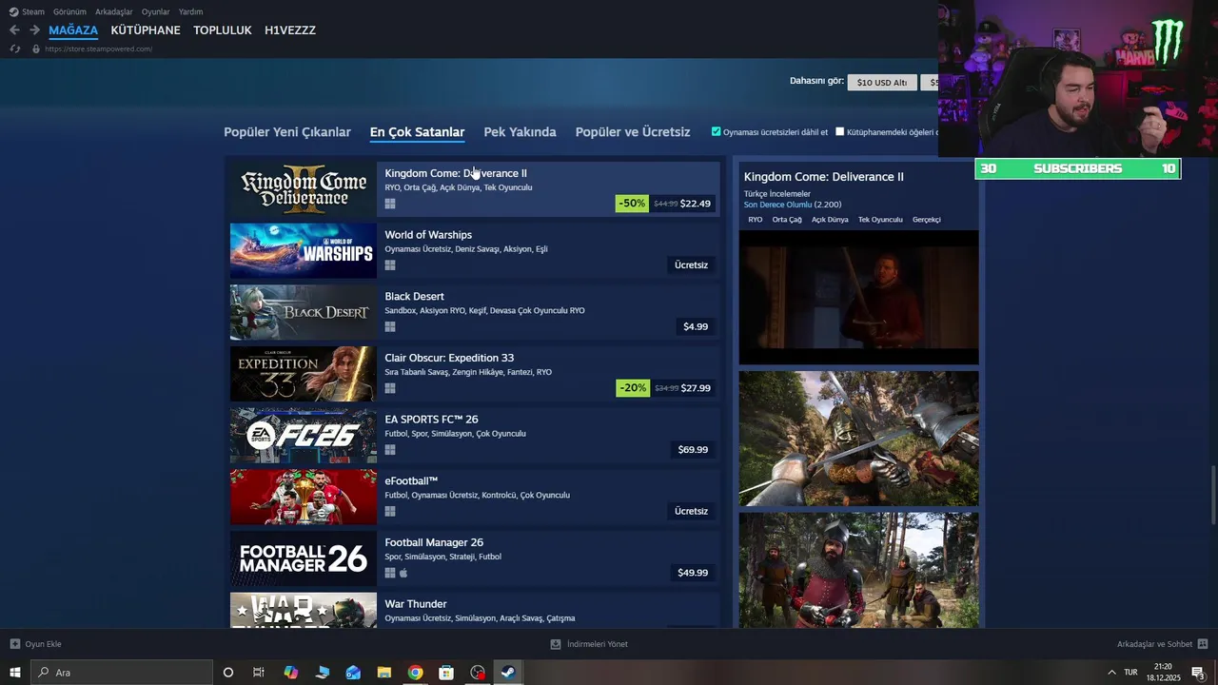Image resolution: width=1218 pixels, height=685 pixels.
Task: Open Kingdom Come: Deliverance II list thumbnail
Action: [x=304, y=189]
